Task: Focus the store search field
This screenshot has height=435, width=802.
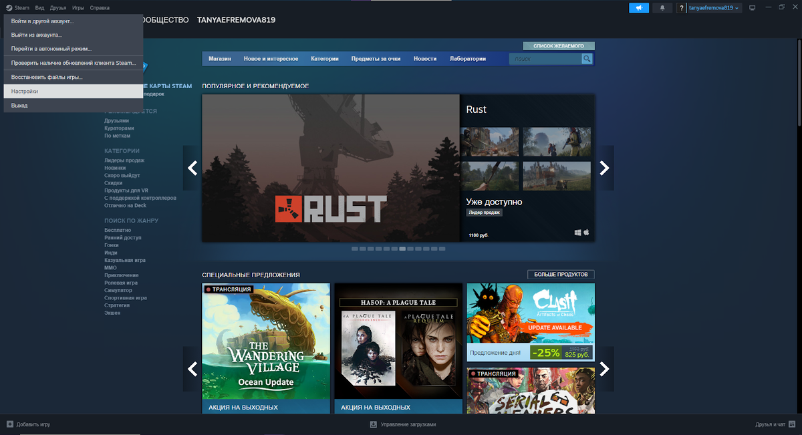Action: click(545, 59)
